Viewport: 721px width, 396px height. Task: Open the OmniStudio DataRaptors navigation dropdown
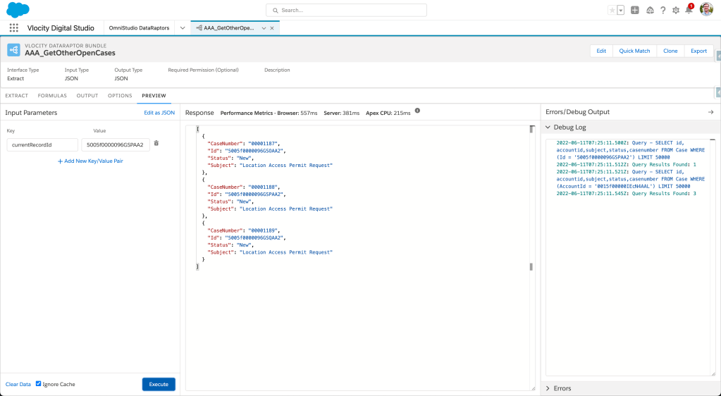[x=183, y=28]
